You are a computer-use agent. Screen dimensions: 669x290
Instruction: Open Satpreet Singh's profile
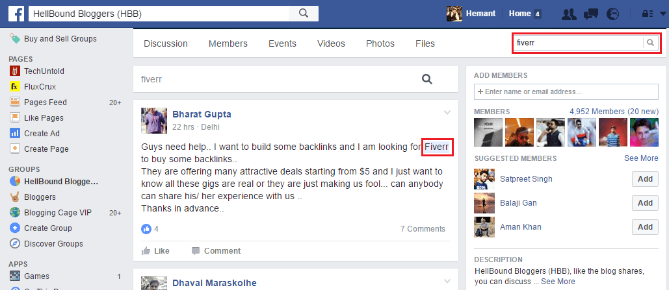coord(526,179)
